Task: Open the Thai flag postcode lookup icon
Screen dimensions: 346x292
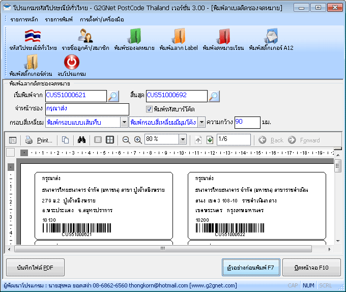Action: pos(33,36)
